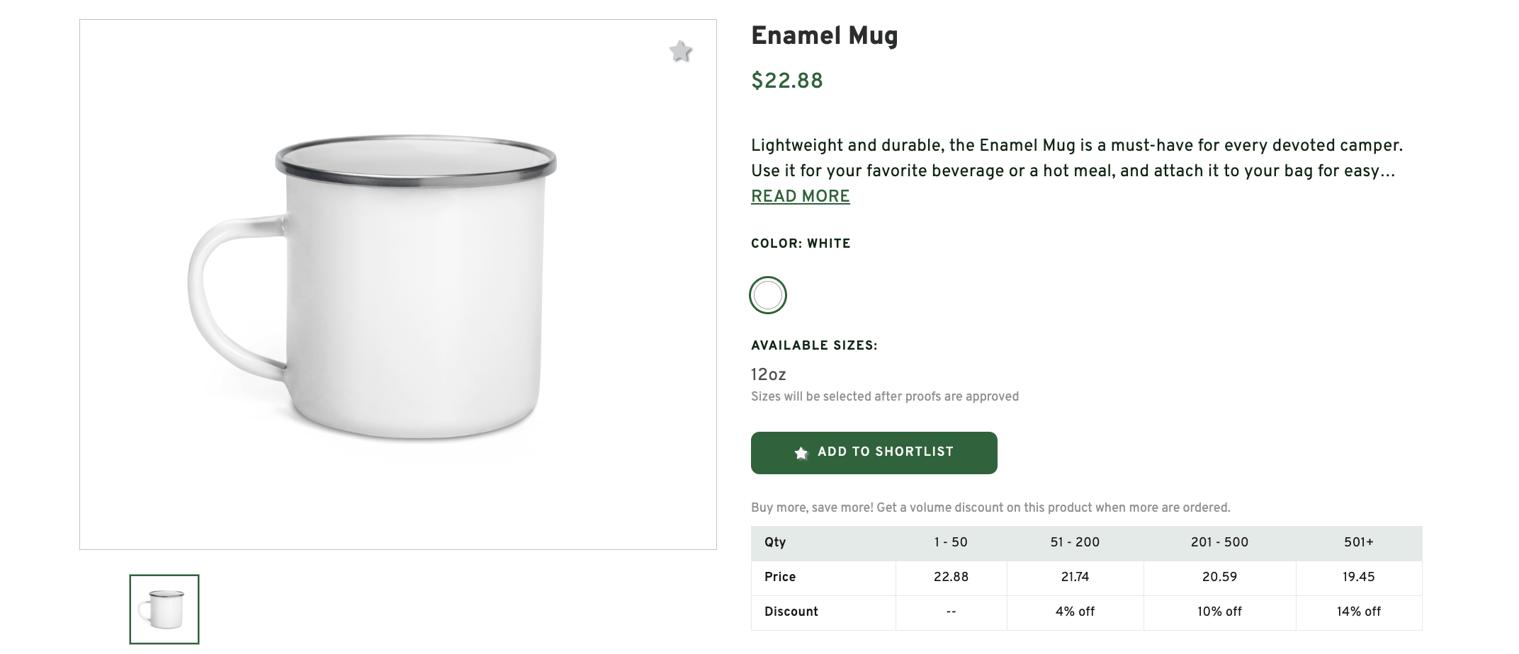Click the volume discount info text

(x=990, y=507)
